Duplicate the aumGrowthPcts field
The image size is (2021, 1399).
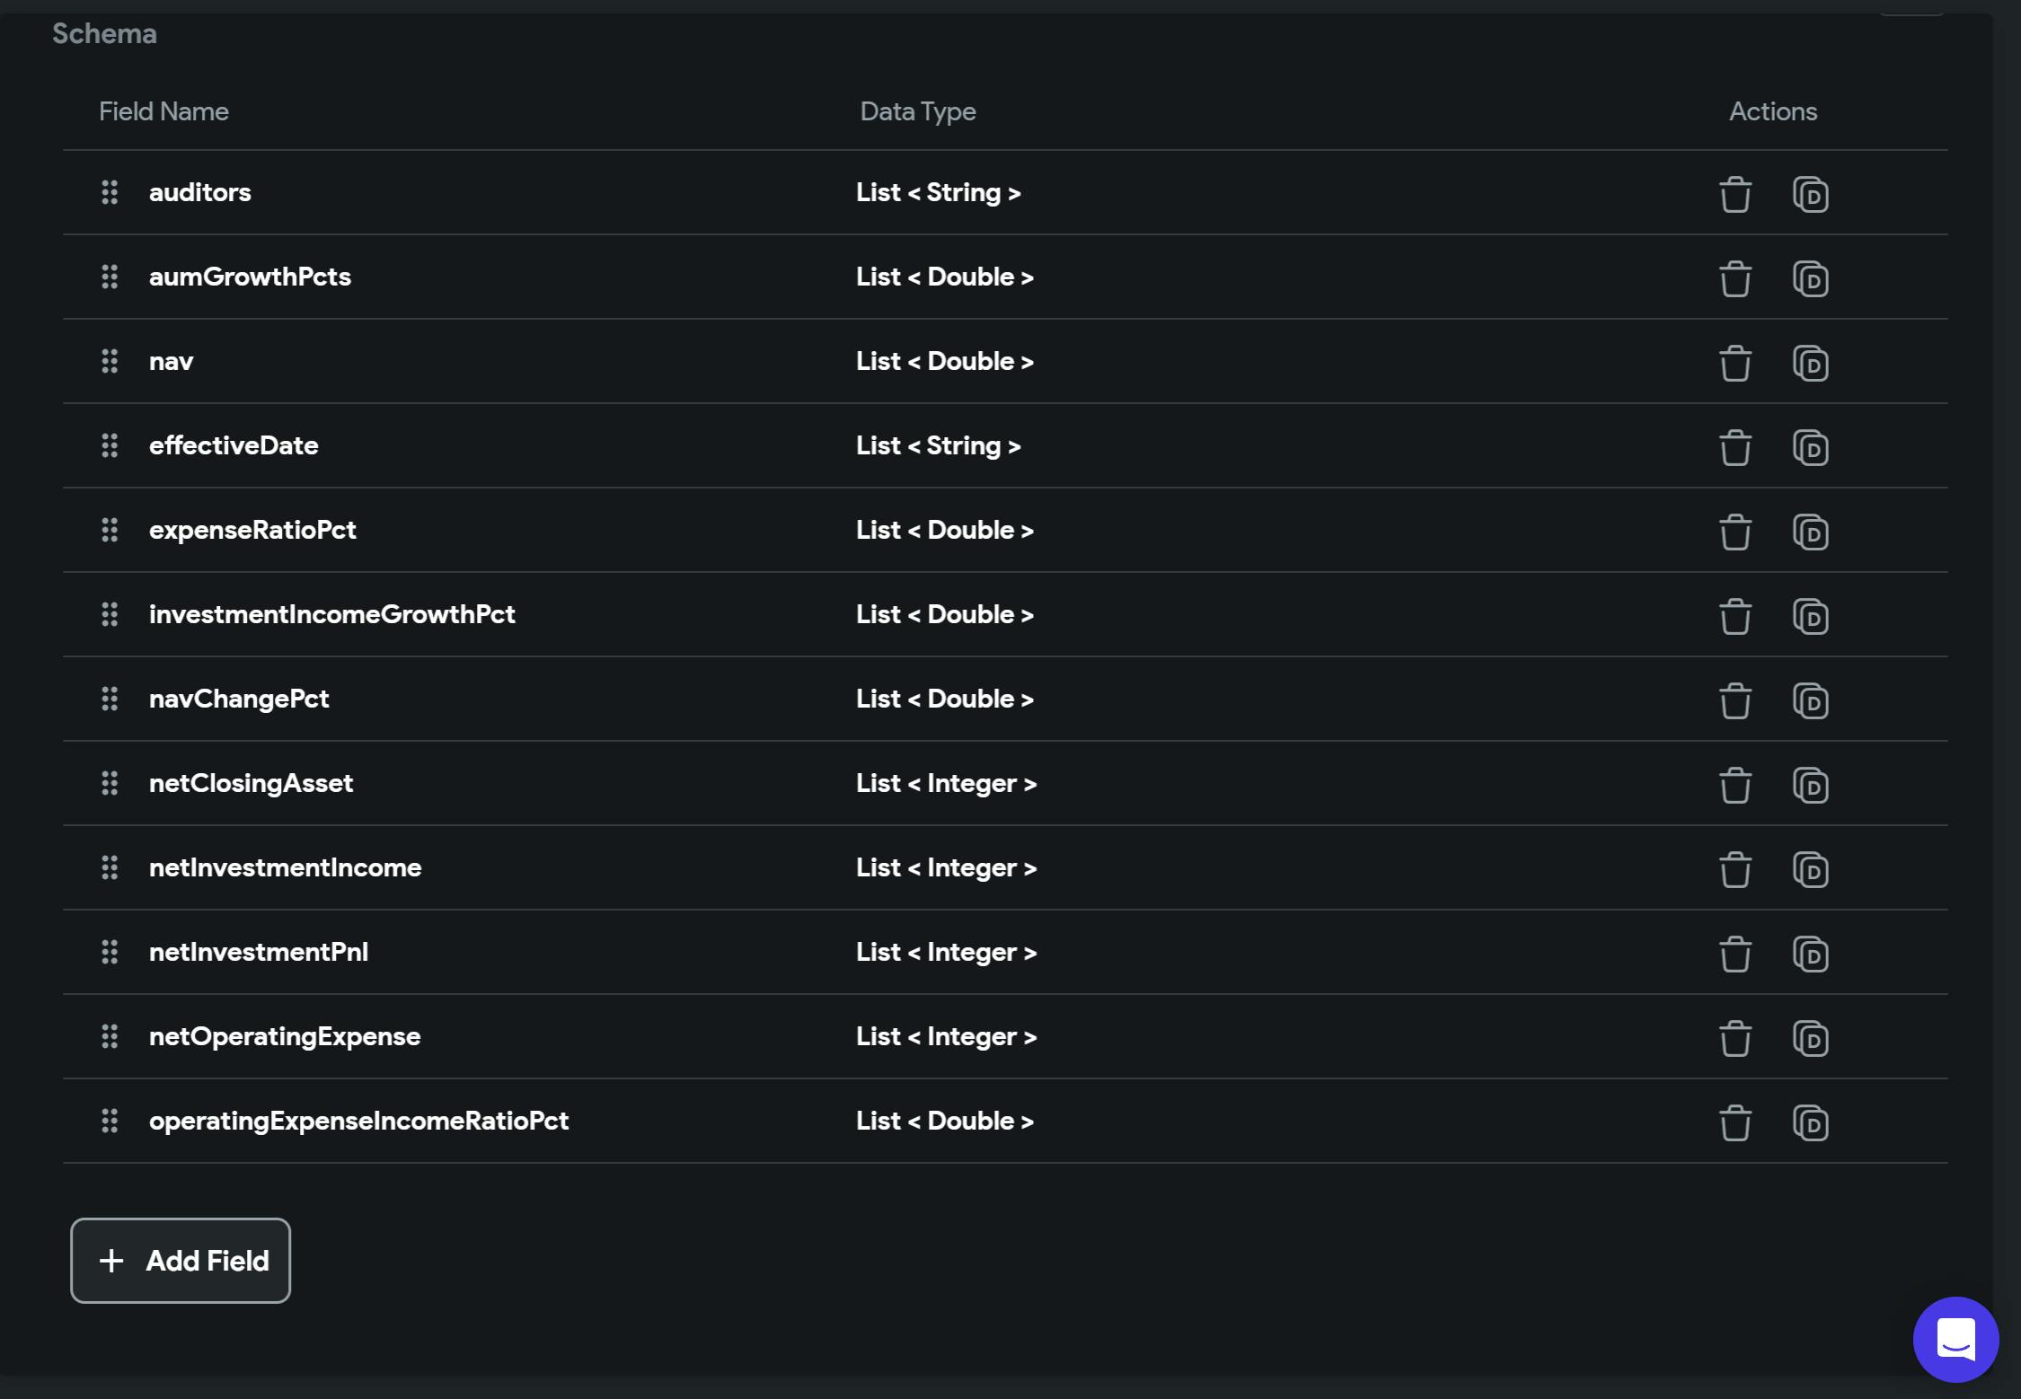click(1810, 278)
